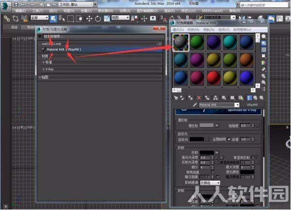Click the Unlink Selection tool

(16, 18)
